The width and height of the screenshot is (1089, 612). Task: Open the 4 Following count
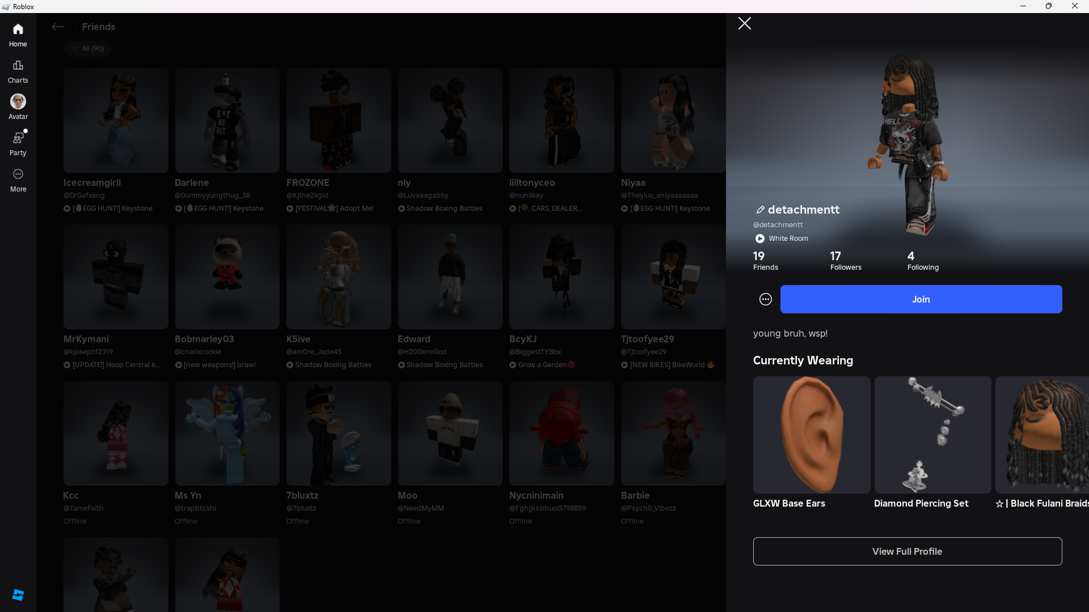tap(922, 261)
